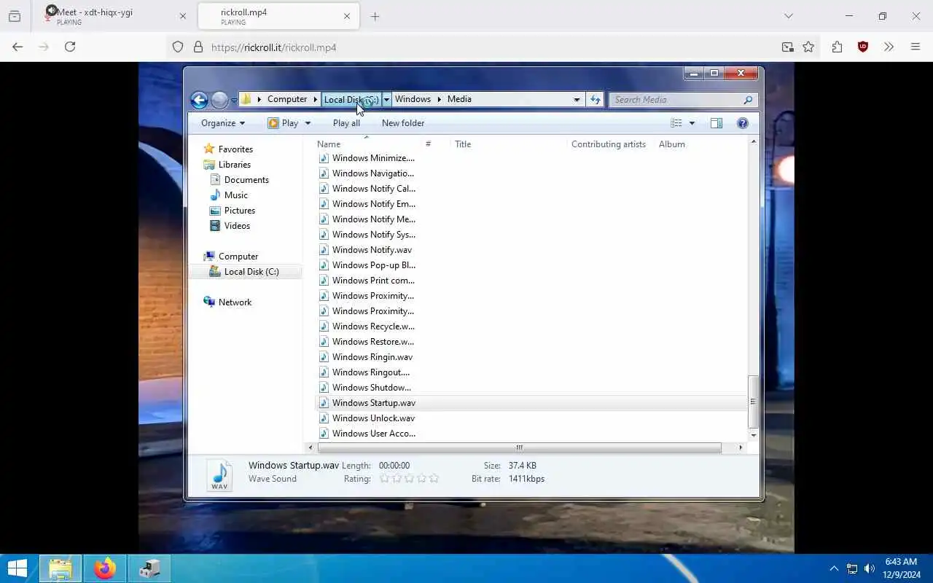The image size is (933, 583).
Task: Select Libraries in navigation pane
Action: (x=235, y=164)
